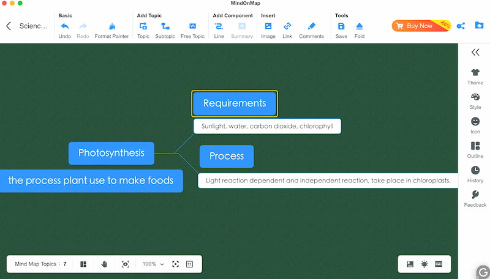Image resolution: width=490 pixels, height=279 pixels.
Task: Open the Comments tool
Action: pos(311,26)
